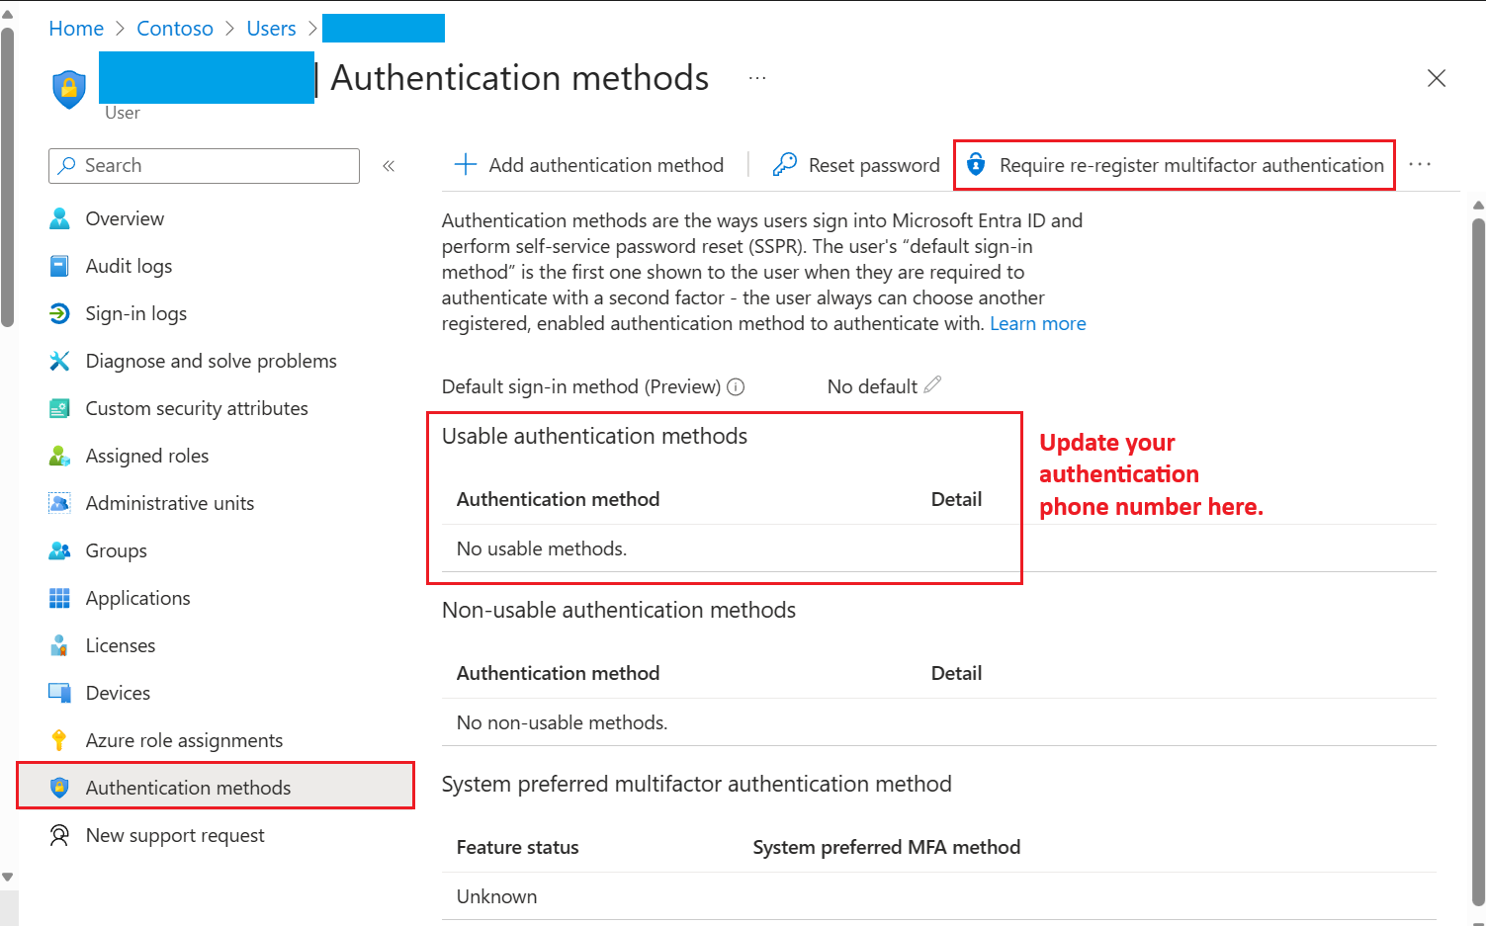Click the Diagnose and solve problems wrench icon
The height and width of the screenshot is (926, 1486).
coord(59,361)
